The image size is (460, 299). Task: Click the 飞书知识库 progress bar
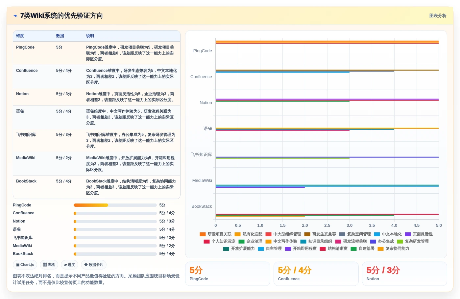(x=115, y=238)
